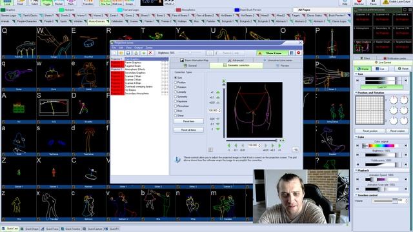Screen dimensions: 413x232
Task: Collapse the Playback section in Live Control
Action: 356,170
